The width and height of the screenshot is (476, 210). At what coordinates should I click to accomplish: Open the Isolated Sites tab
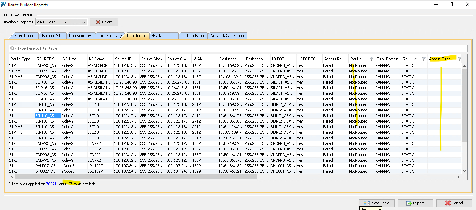tap(53, 36)
